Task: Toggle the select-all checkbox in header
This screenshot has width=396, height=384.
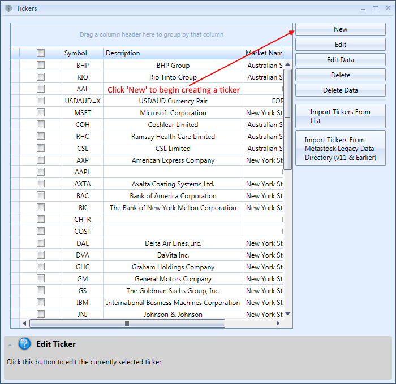Action: (x=41, y=53)
